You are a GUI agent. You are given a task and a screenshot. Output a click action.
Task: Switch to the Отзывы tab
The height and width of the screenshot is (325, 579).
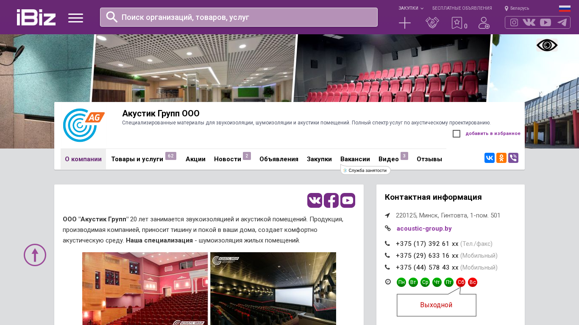pos(429,159)
